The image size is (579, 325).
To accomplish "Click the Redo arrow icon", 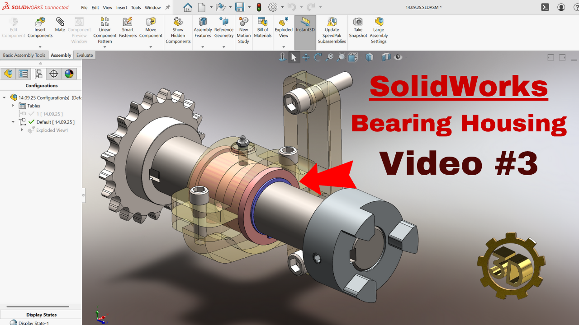I will coord(311,7).
